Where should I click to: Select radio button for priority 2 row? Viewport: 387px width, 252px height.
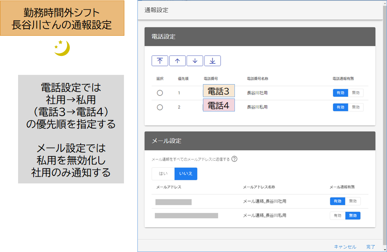coord(160,107)
